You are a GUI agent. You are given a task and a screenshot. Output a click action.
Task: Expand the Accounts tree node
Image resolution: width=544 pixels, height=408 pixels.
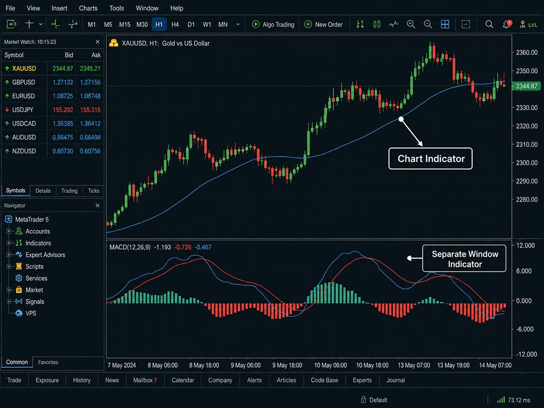coord(9,231)
